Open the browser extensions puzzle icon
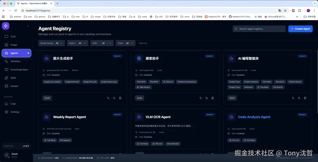The height and width of the screenshot is (162, 318). point(299,11)
